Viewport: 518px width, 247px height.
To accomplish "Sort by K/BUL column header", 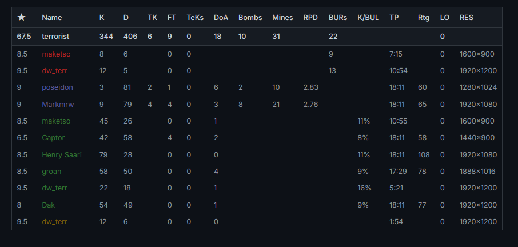I will click(x=368, y=18).
